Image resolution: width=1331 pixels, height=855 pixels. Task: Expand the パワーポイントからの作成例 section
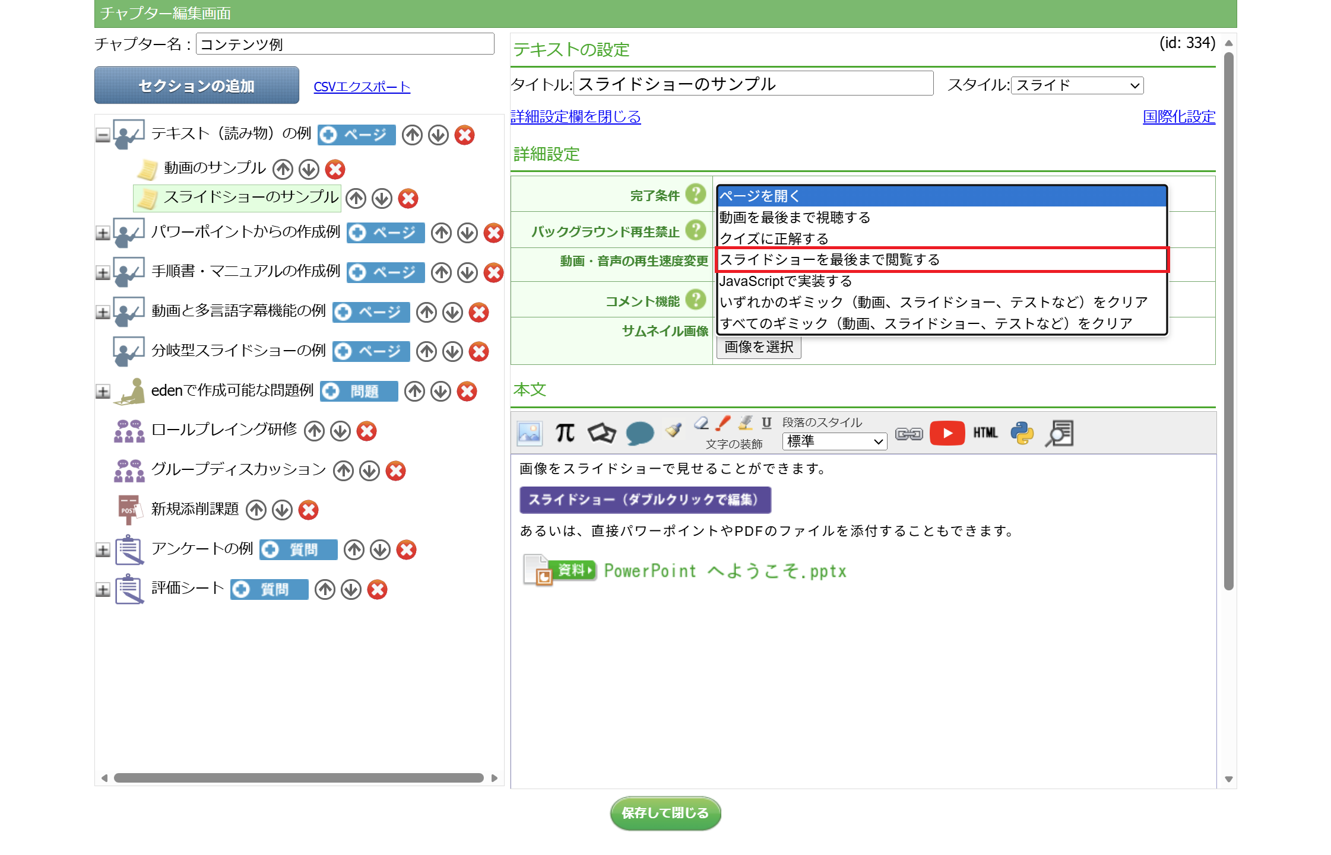point(103,234)
